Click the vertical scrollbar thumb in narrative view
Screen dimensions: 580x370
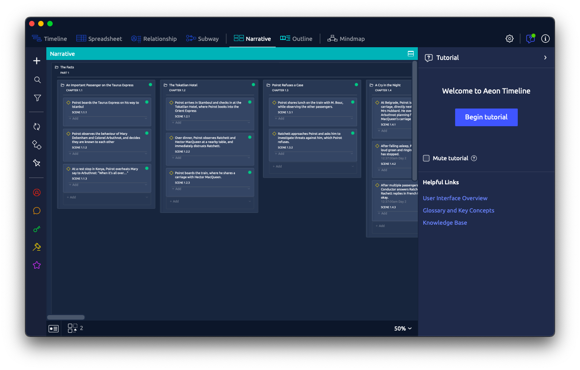click(x=414, y=121)
